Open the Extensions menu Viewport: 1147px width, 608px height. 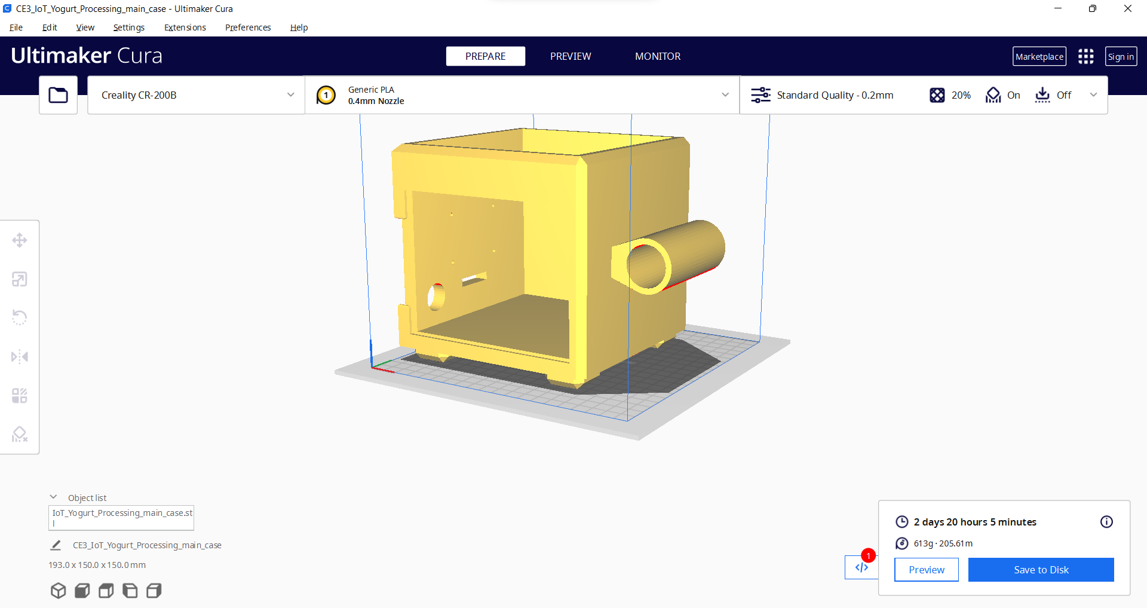[185, 28]
